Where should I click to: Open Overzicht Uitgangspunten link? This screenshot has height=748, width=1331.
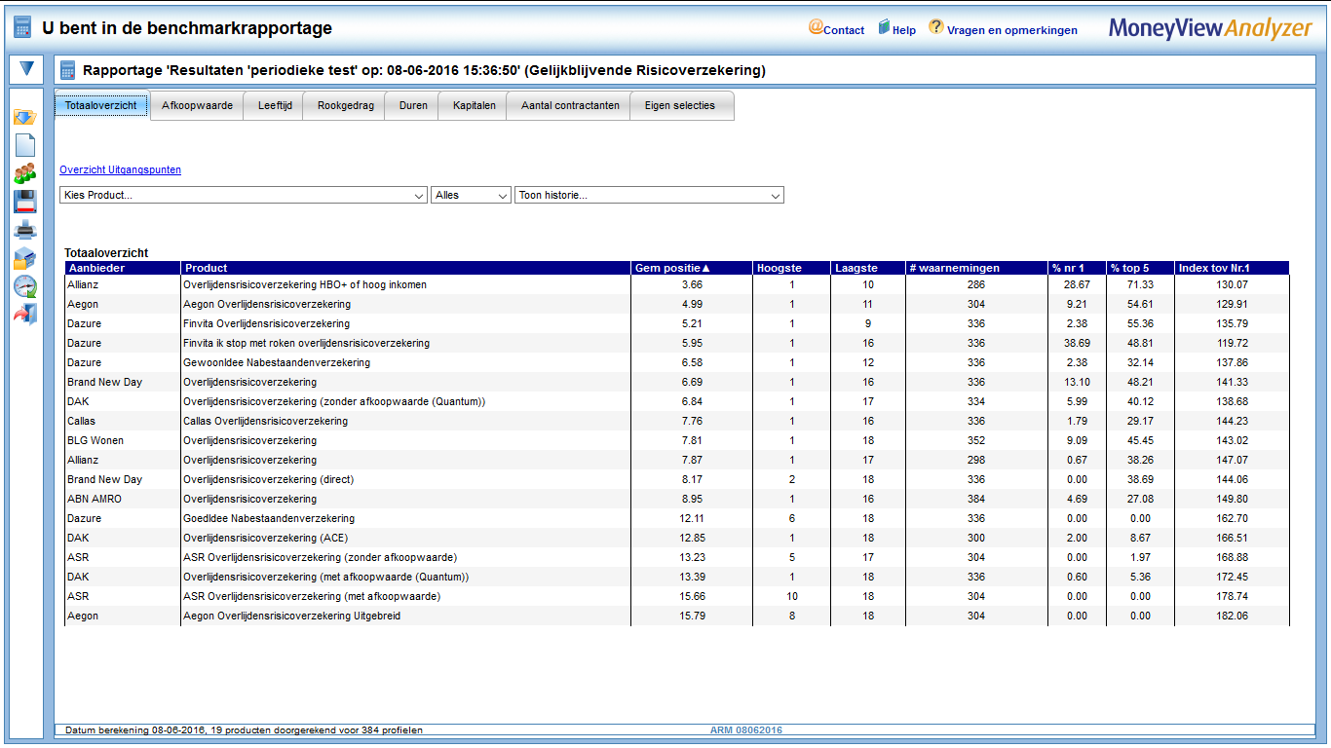(120, 169)
